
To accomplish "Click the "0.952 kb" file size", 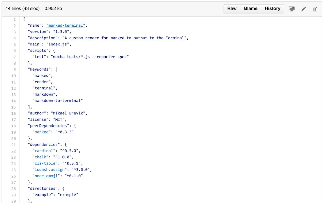I will (x=53, y=8).
